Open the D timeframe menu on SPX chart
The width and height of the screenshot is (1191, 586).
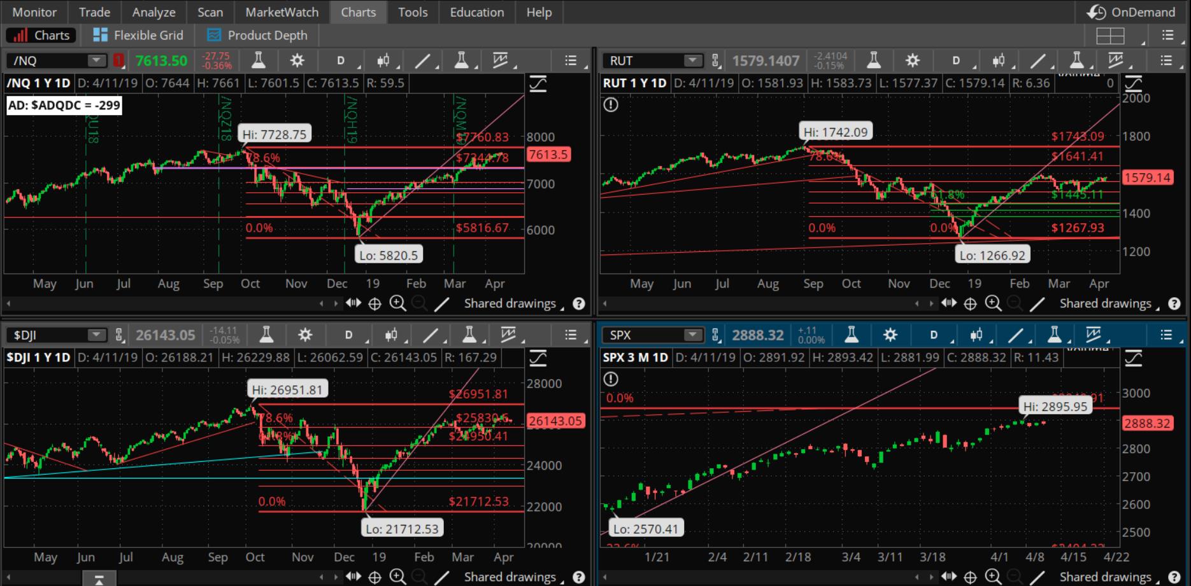click(934, 335)
